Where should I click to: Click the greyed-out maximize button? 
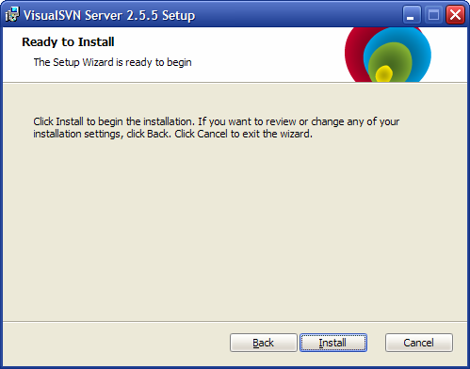coord(433,15)
